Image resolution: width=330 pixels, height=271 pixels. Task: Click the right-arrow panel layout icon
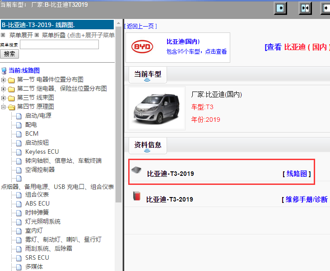point(280,9)
